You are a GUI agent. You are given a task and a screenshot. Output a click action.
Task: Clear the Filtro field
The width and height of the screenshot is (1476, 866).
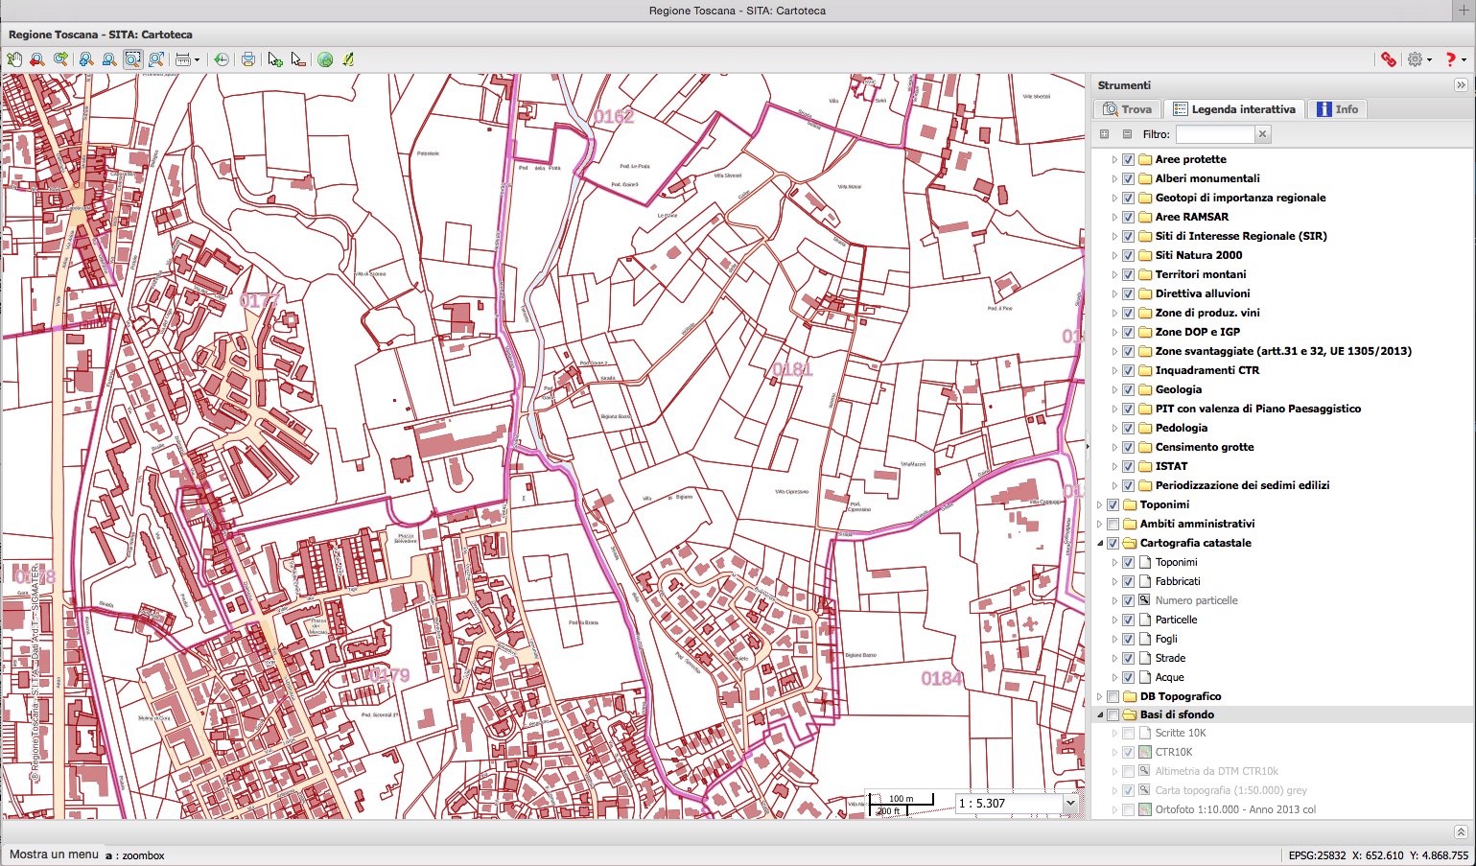tap(1263, 134)
